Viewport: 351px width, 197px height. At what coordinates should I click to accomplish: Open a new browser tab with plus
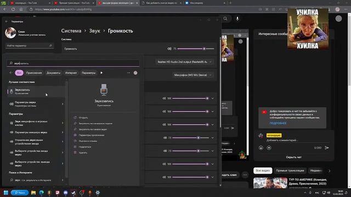pyautogui.click(x=230, y=3)
